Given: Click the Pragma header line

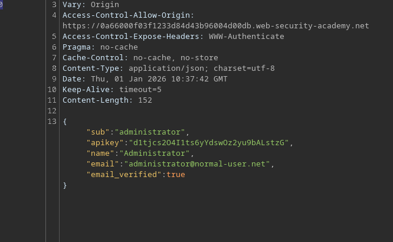Looking at the screenshot, I should click(x=100, y=47).
